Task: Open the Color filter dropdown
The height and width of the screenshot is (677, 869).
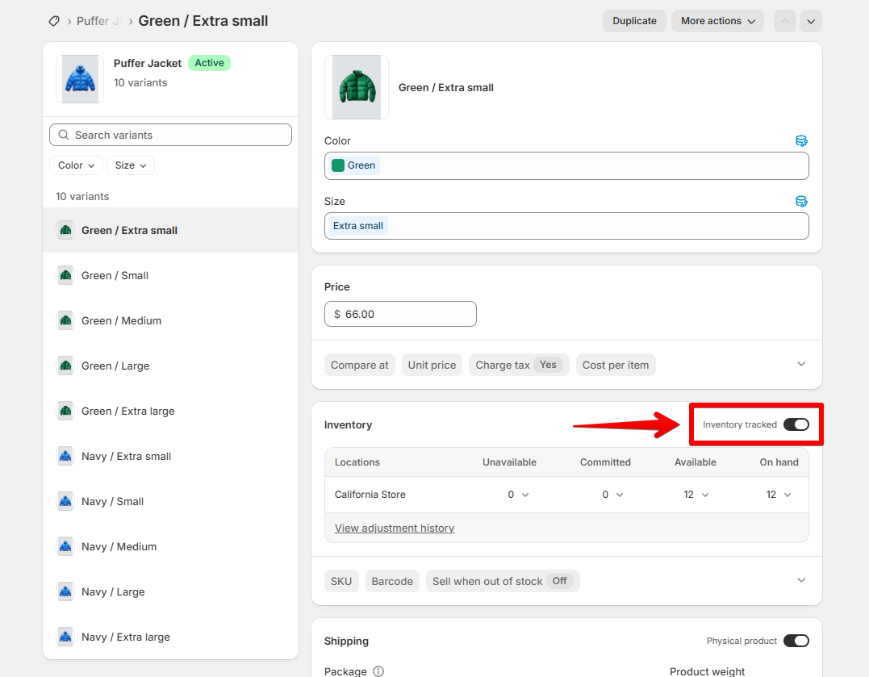Action: coord(76,165)
